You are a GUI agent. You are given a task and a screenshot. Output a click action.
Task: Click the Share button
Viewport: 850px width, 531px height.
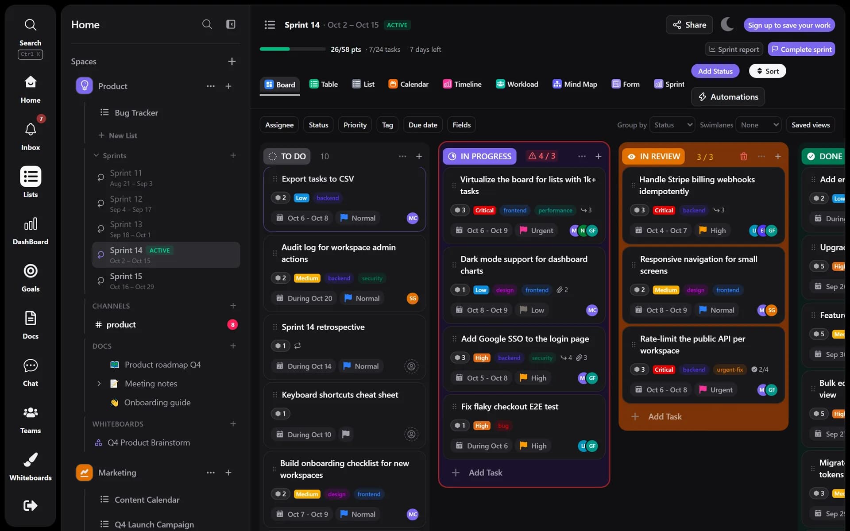point(689,25)
